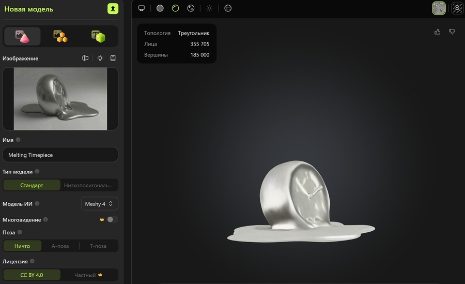Focus the Melting Timepiece name field
Image resolution: width=465 pixels, height=284 pixels.
[60, 155]
